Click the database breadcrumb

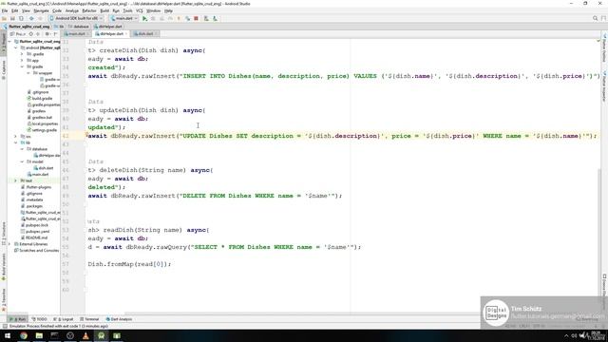click(79, 27)
